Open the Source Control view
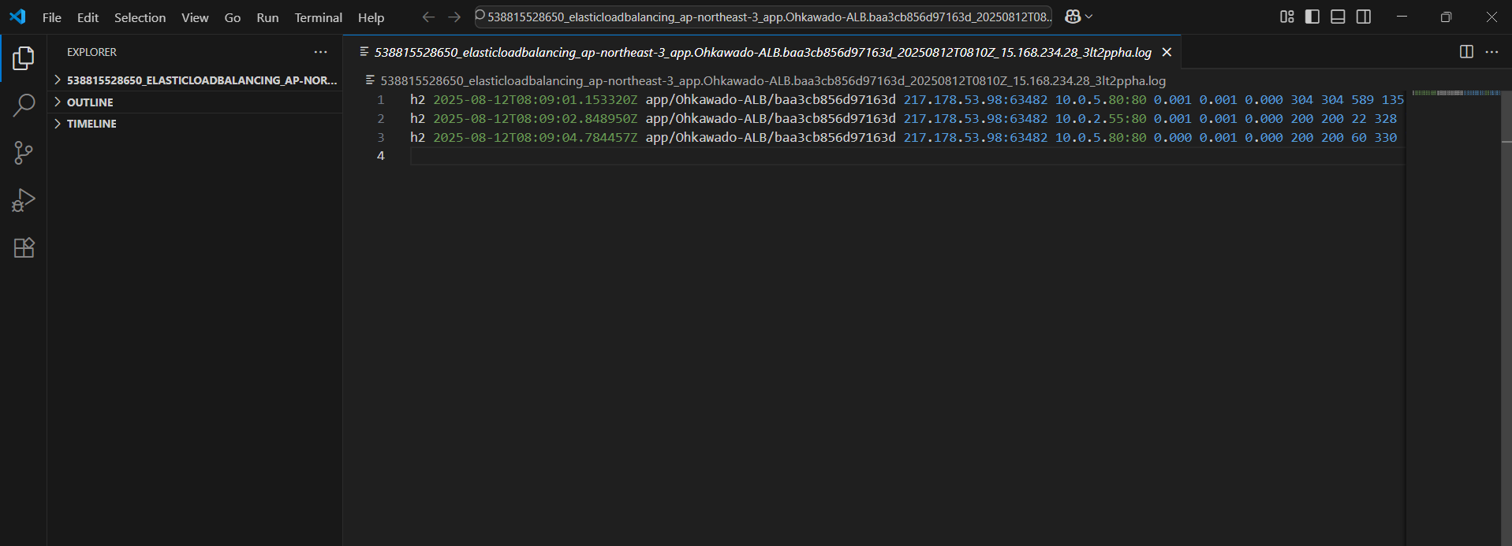 coord(24,153)
